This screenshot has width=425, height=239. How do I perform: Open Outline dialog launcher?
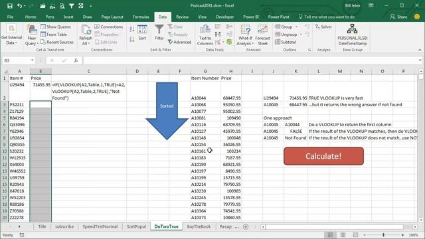[309, 50]
